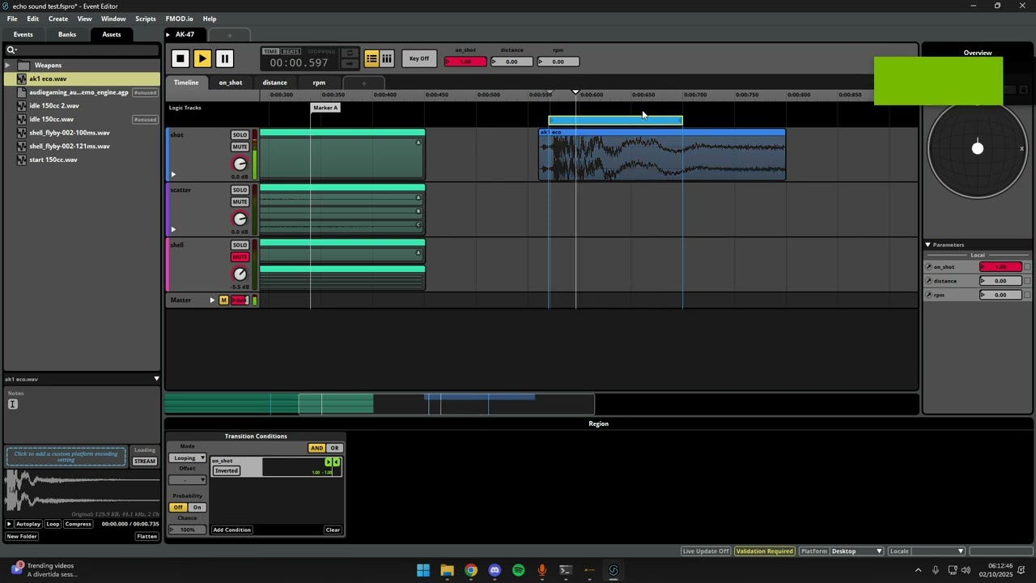The width and height of the screenshot is (1036, 583).
Task: Switch to list-style track view icon
Action: click(372, 58)
